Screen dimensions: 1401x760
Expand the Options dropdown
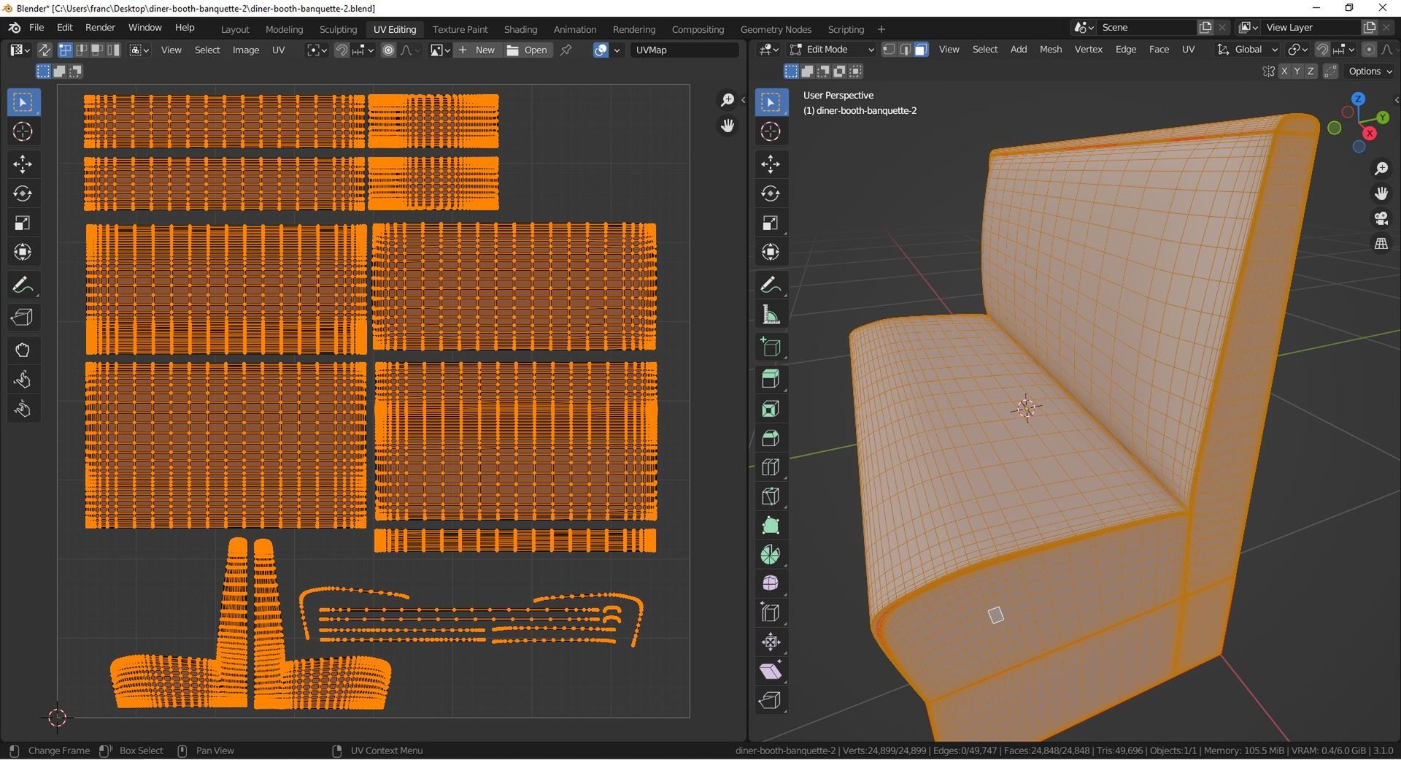click(1370, 71)
